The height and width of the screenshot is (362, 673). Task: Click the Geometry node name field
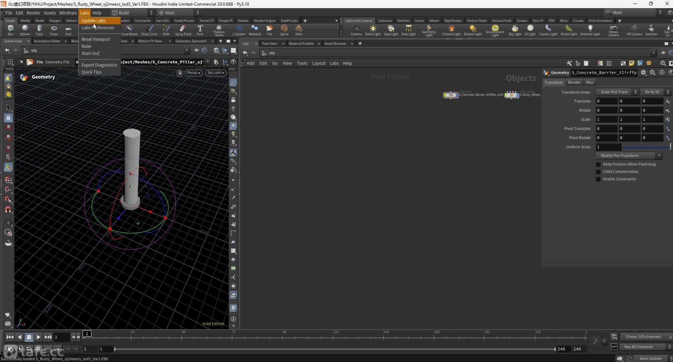pyautogui.click(x=604, y=72)
